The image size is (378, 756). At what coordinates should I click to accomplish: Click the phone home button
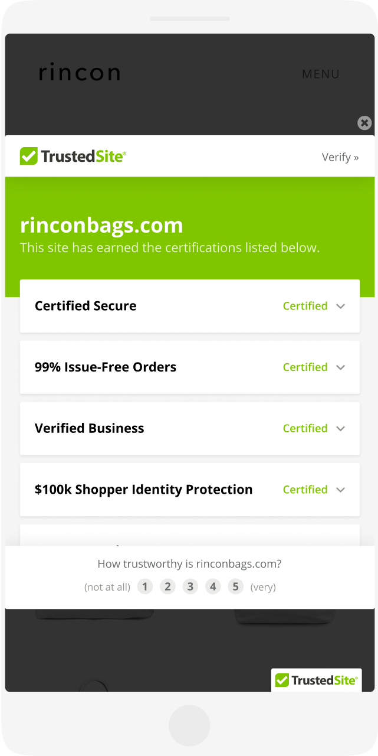point(189,725)
